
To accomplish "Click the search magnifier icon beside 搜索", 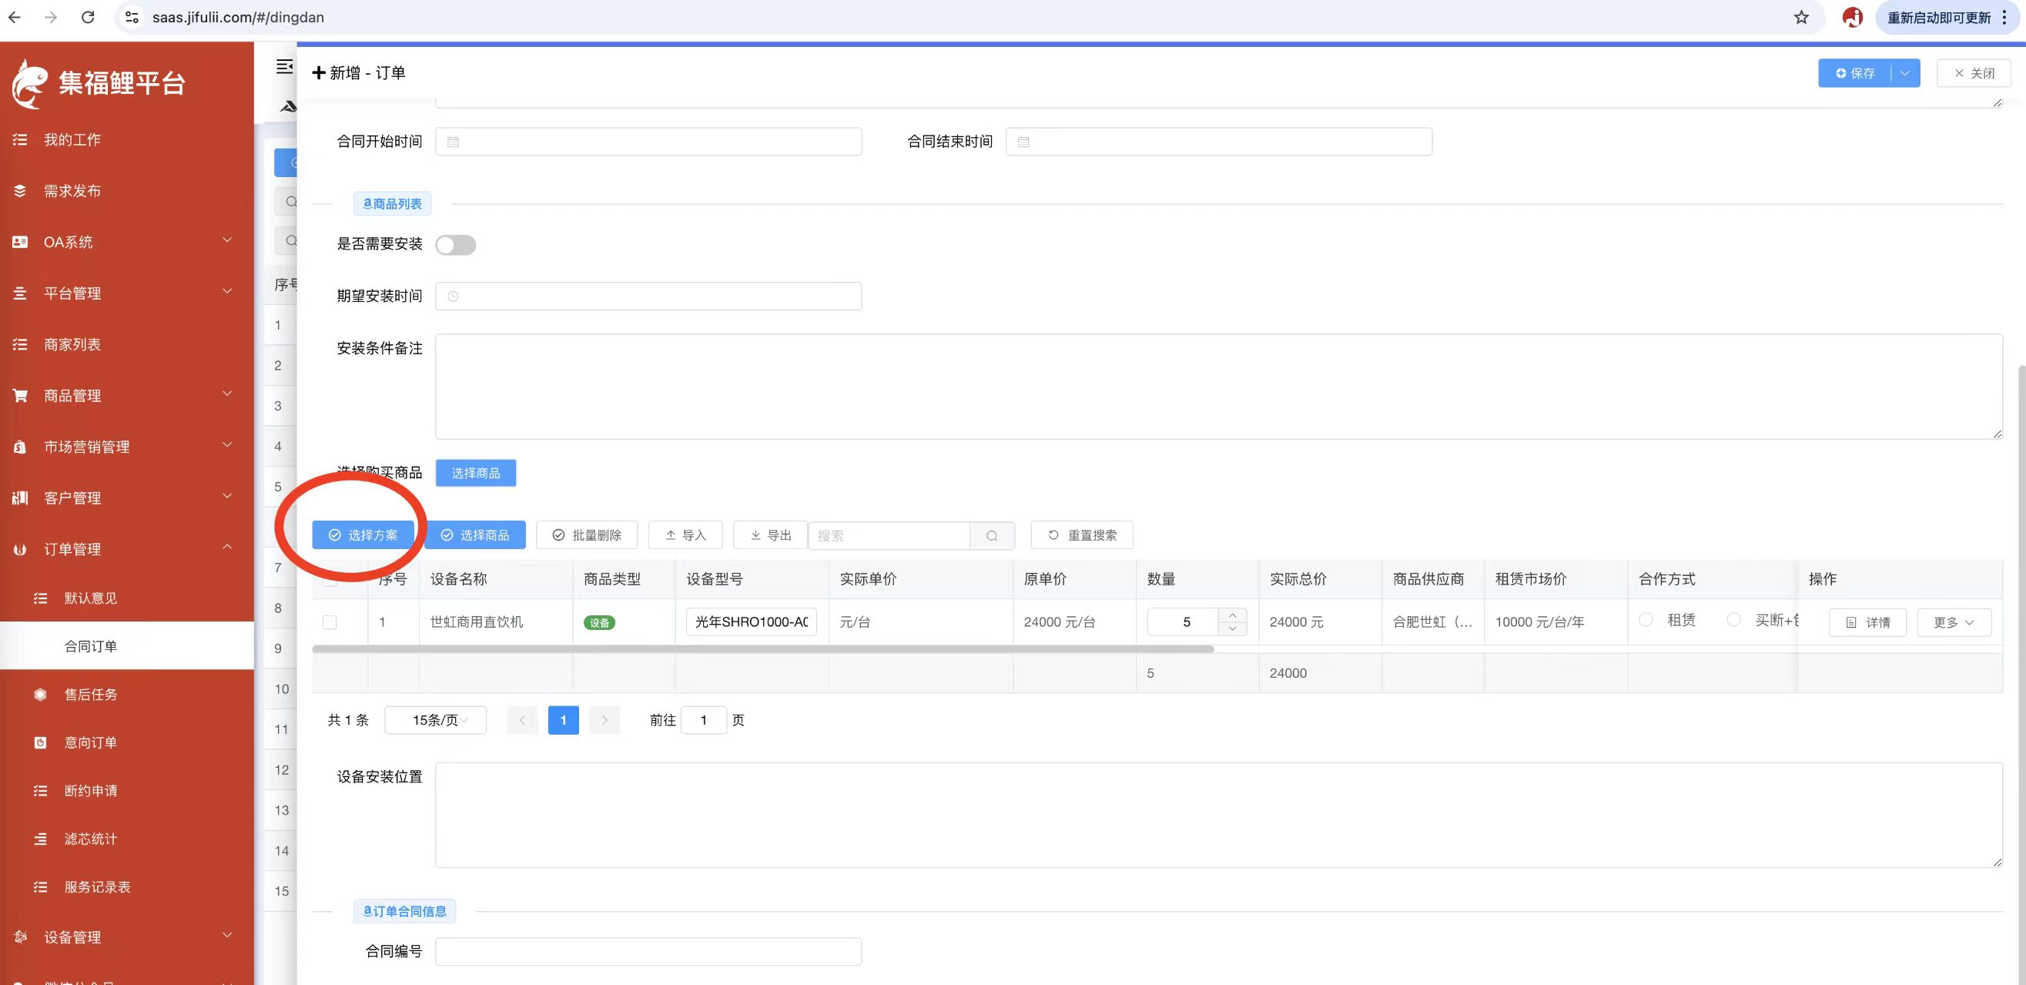I will (x=992, y=535).
